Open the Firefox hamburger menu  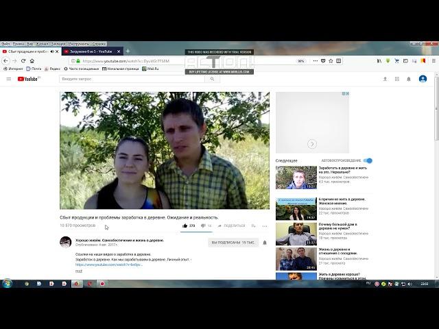(x=434, y=61)
